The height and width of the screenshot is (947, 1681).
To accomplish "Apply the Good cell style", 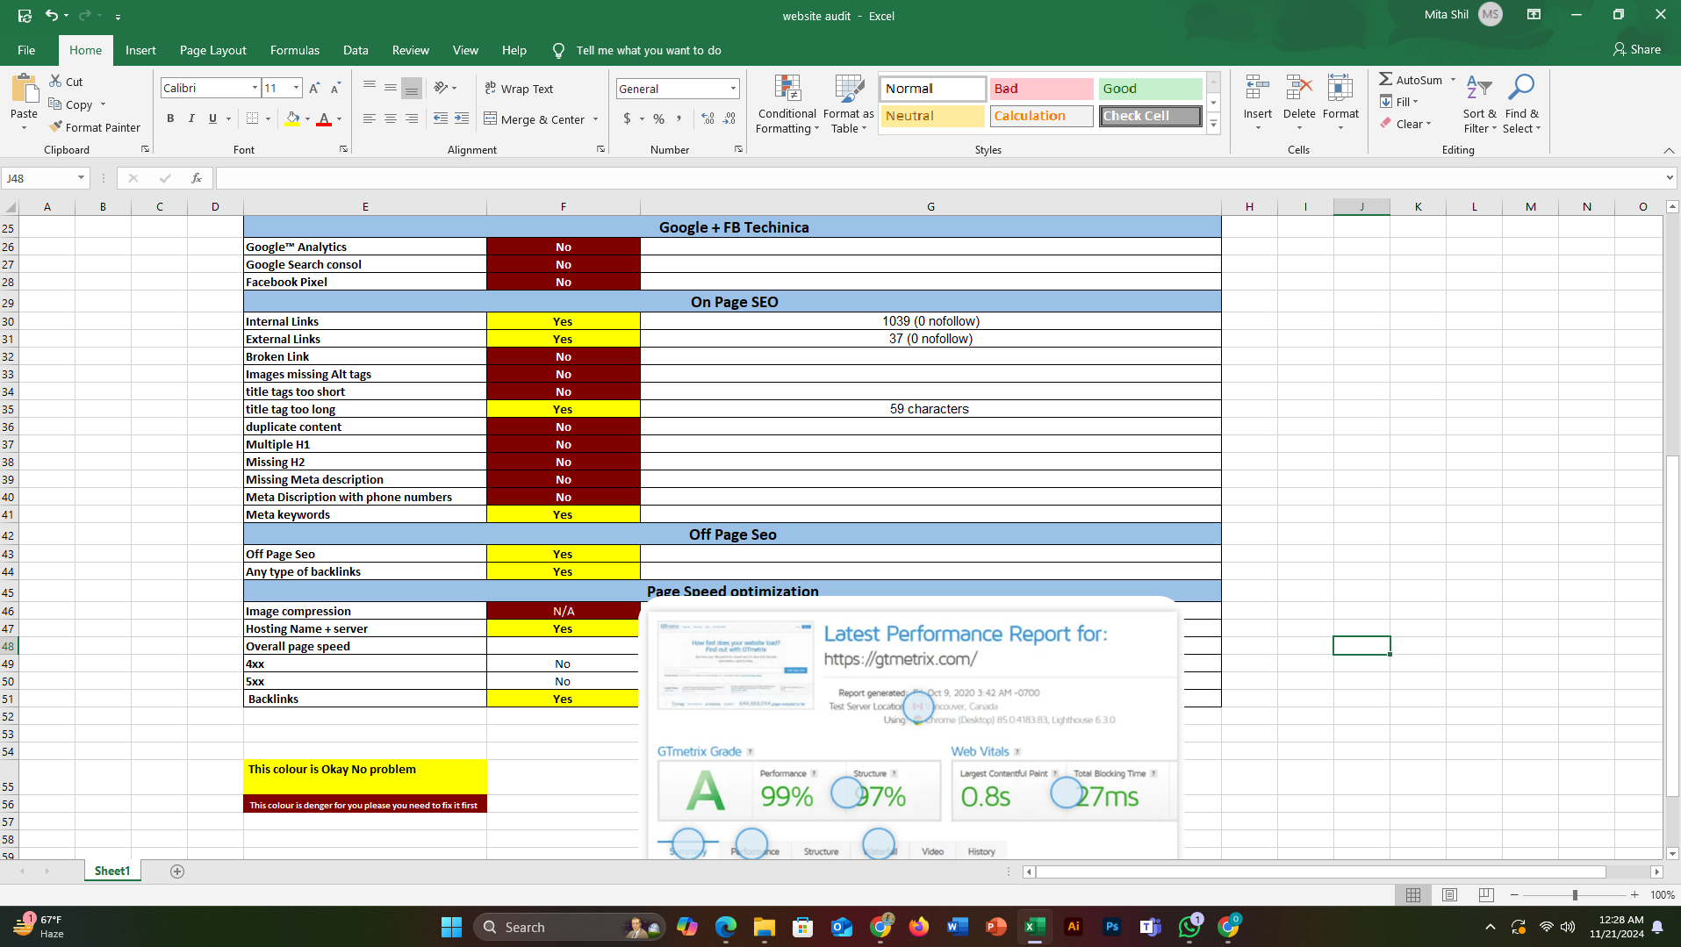I will pyautogui.click(x=1149, y=89).
